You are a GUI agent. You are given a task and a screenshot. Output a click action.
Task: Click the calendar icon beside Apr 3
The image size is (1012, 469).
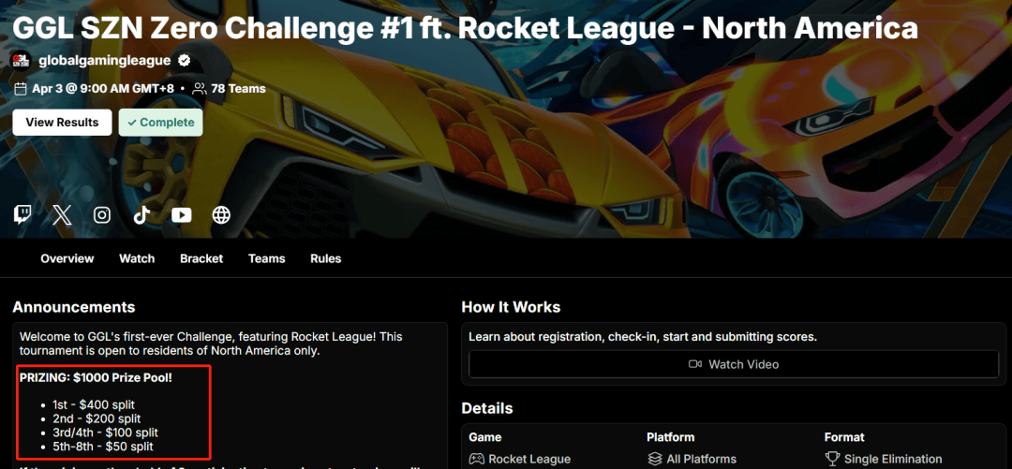pos(20,88)
